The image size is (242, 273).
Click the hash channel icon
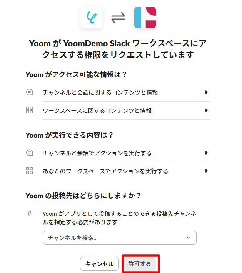coord(30,214)
